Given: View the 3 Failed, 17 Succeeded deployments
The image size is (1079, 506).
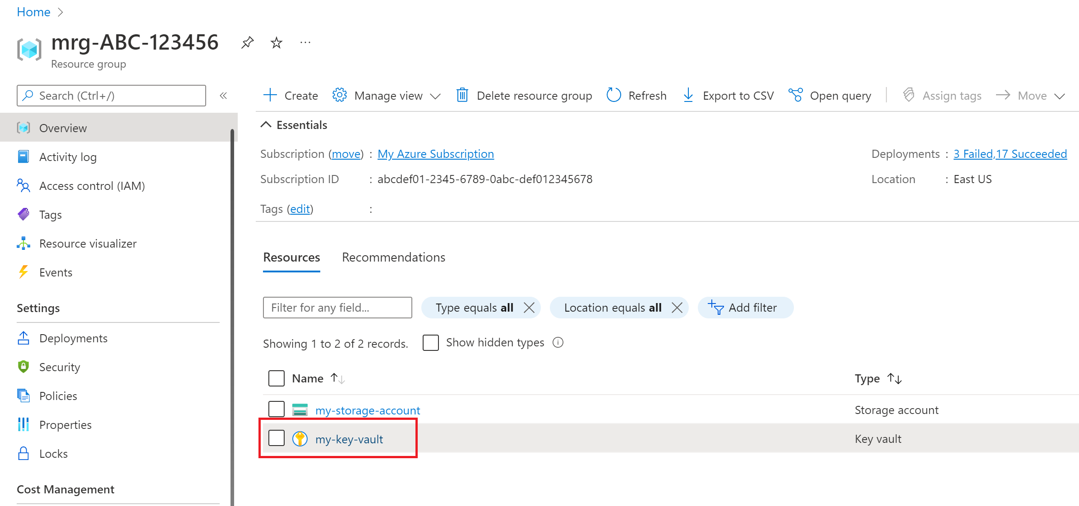Looking at the screenshot, I should click(x=1010, y=154).
